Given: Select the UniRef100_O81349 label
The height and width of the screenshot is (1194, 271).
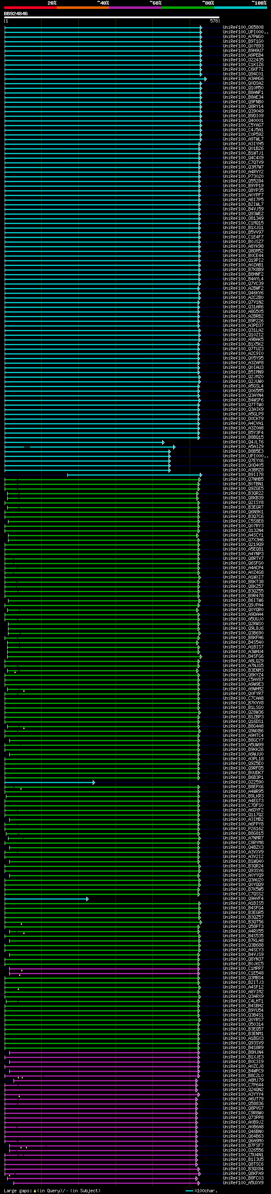Looking at the screenshot, I should [x=243, y=218].
